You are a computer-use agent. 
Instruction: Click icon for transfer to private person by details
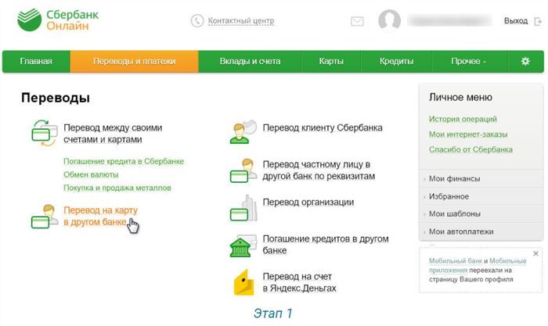coord(243,170)
